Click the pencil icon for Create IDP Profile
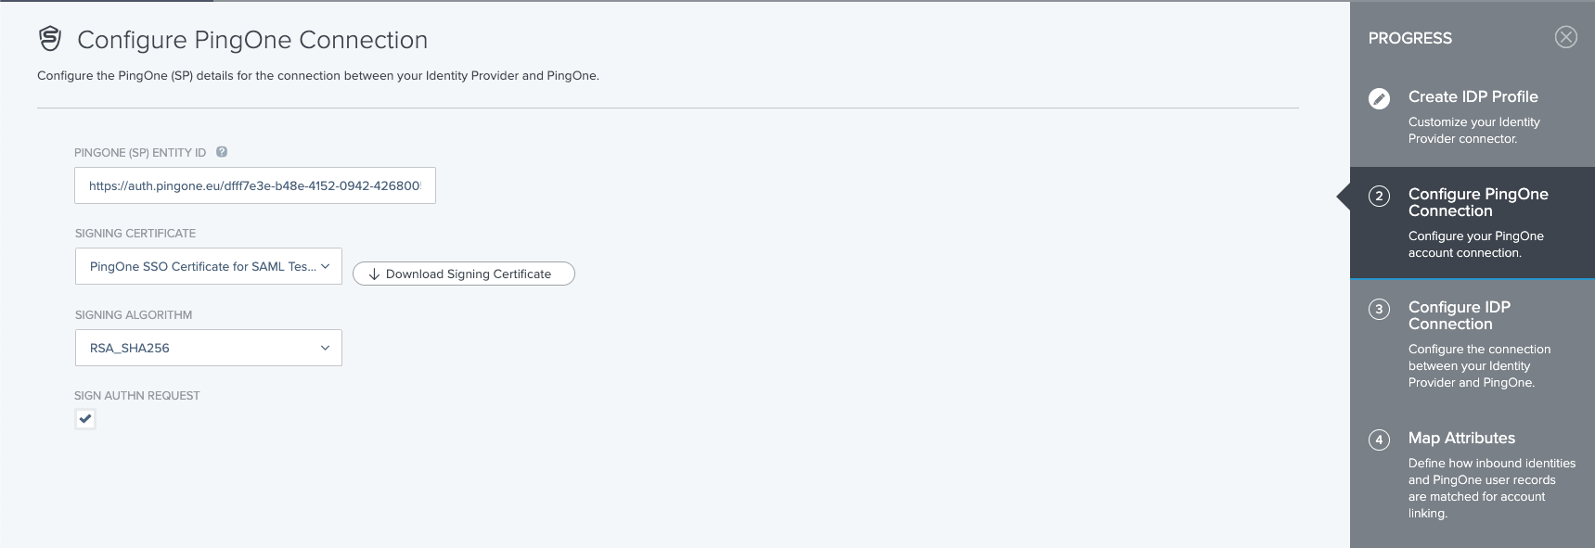The height and width of the screenshot is (548, 1595). click(x=1379, y=98)
